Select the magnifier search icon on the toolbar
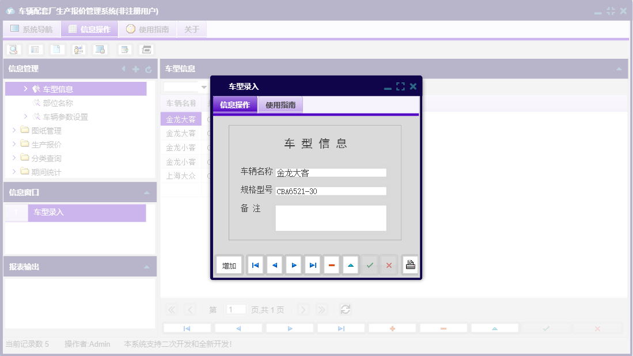633x356 pixels. click(14, 49)
